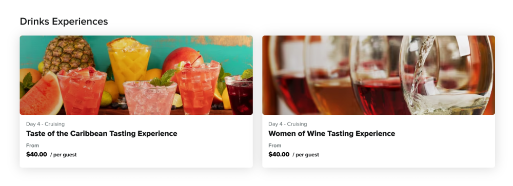The image size is (513, 186).
Task: Click the per guest label on the Caribbean card
Action: (64, 155)
